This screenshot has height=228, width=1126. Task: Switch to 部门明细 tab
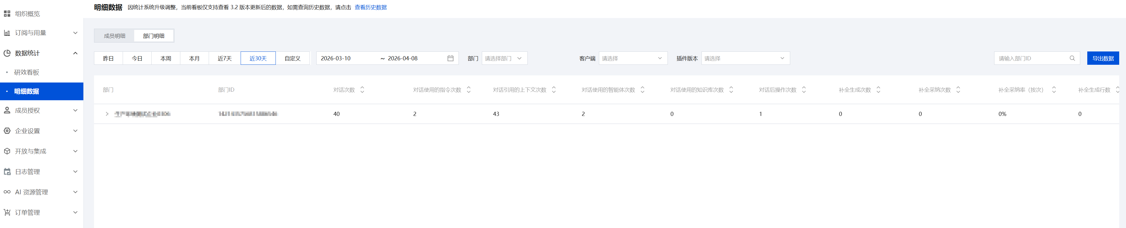pyautogui.click(x=154, y=36)
